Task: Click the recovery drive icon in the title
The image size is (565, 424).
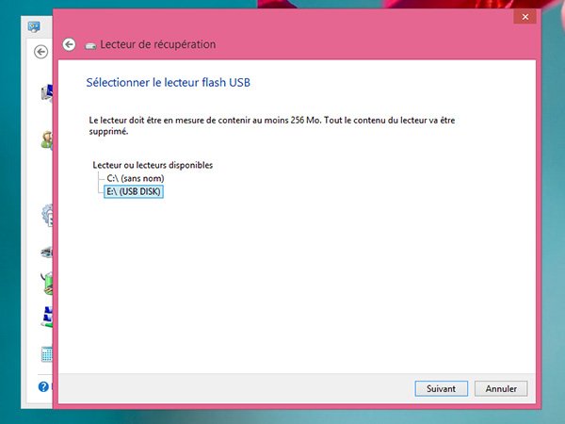Action: pyautogui.click(x=90, y=46)
